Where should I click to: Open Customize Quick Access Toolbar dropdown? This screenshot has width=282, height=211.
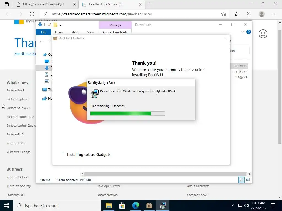coord(60,25)
